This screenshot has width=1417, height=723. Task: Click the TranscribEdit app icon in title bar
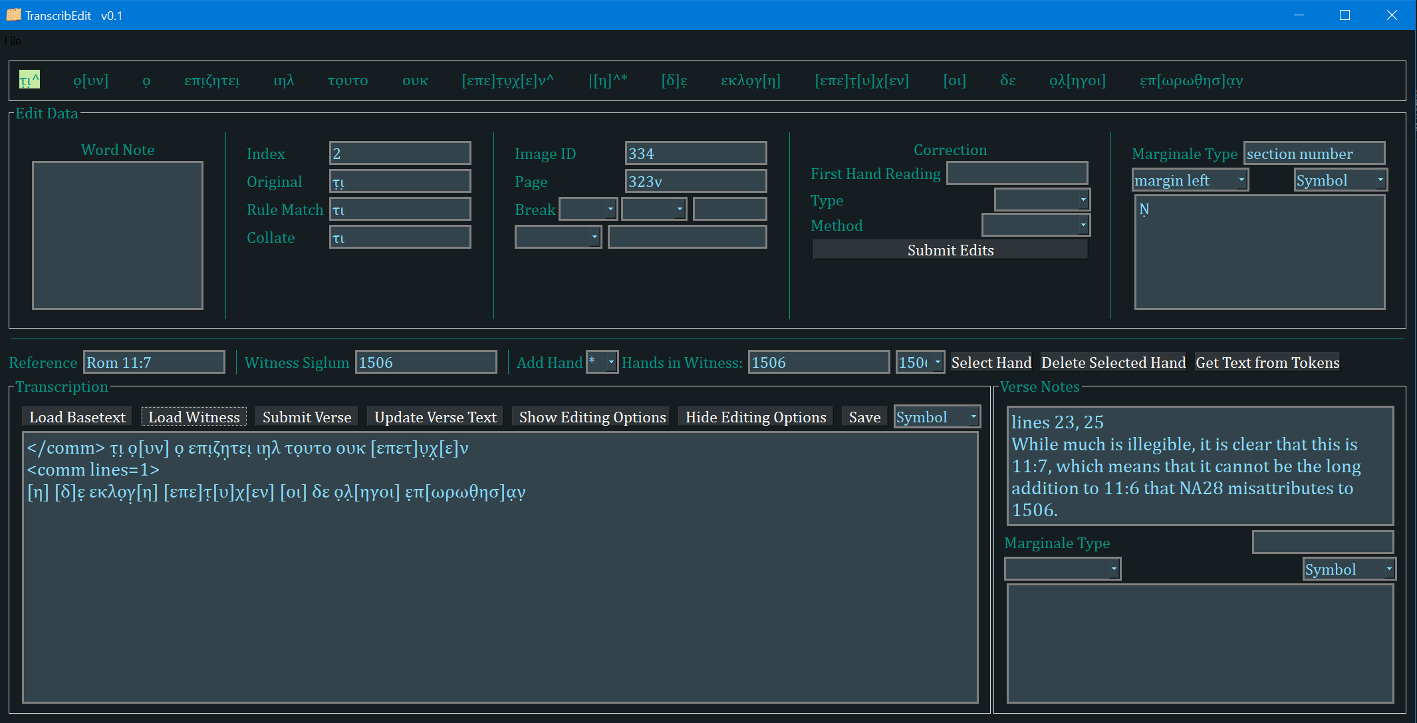13,15
